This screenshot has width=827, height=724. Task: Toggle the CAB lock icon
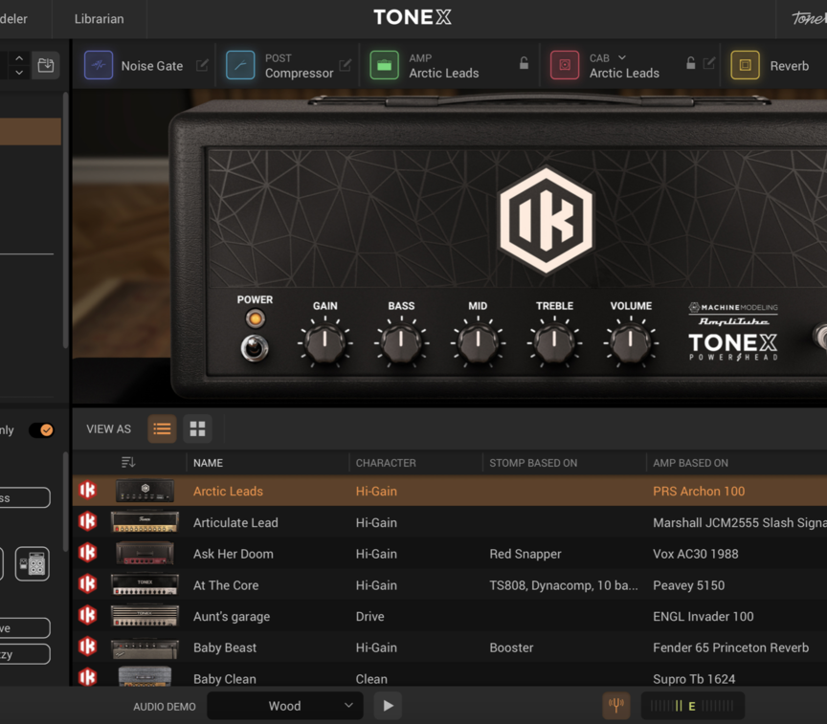point(690,63)
